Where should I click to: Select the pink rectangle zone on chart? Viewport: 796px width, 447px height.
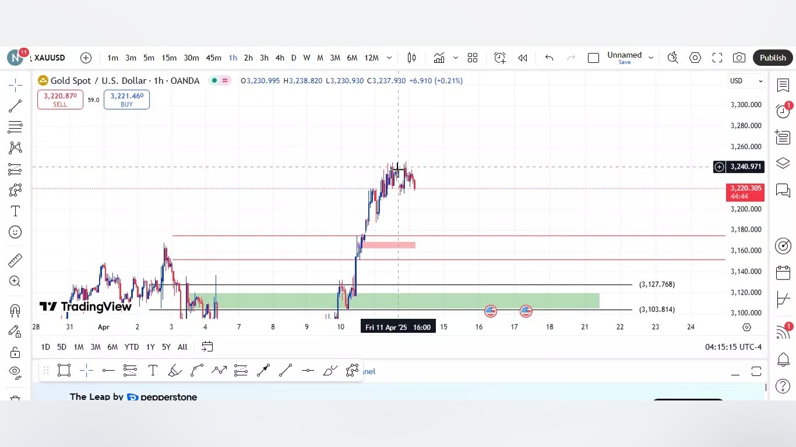tap(389, 245)
